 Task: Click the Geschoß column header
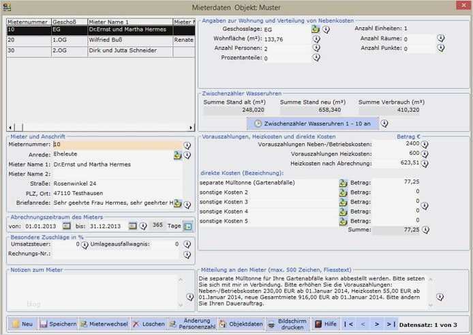point(70,22)
